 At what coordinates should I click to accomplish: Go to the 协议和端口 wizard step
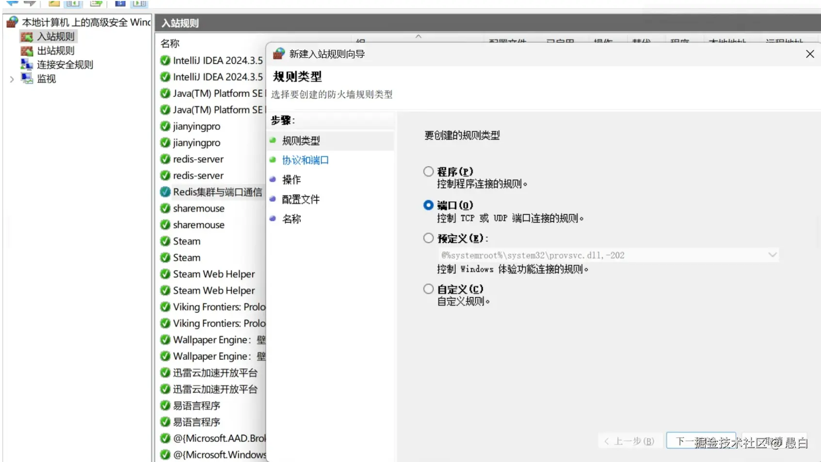(306, 160)
